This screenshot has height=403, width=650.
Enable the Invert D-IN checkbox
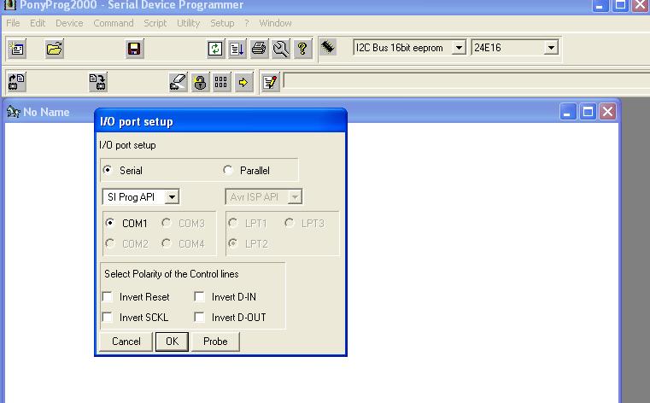[199, 296]
